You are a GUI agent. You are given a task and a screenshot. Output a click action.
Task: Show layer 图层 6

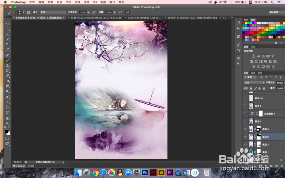[x=245, y=106]
